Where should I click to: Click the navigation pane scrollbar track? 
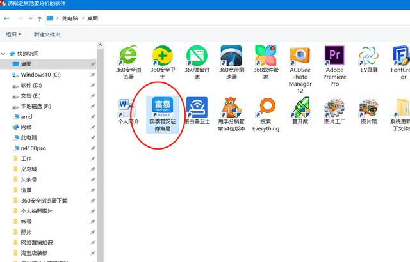(100, 157)
